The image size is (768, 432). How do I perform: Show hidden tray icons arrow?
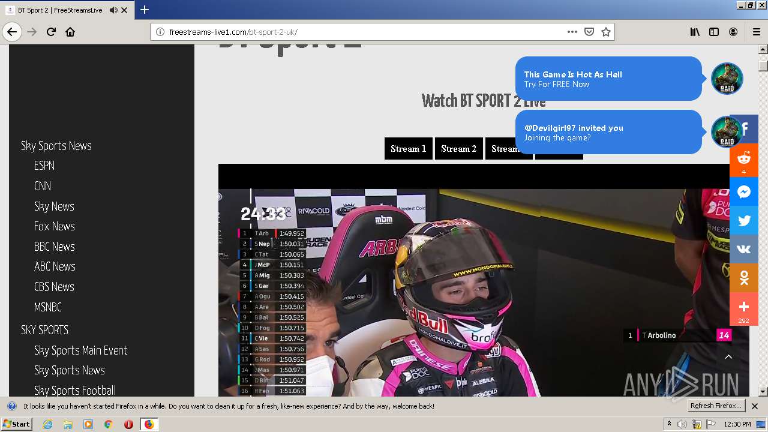click(669, 424)
